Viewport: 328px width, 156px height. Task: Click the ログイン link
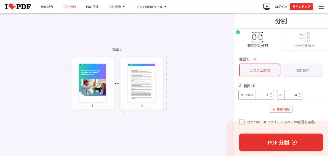click(x=281, y=7)
